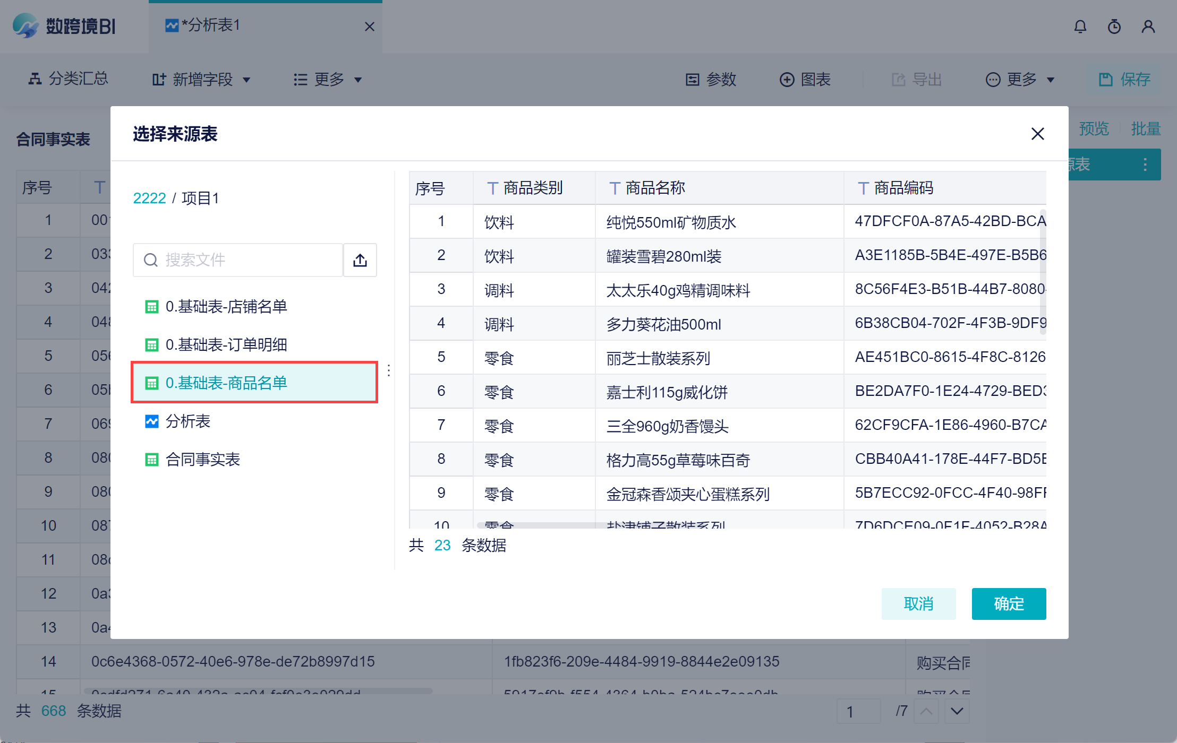Click the 2222 breadcrumb link
Screen dimensions: 1177x743
pyautogui.click(x=149, y=198)
